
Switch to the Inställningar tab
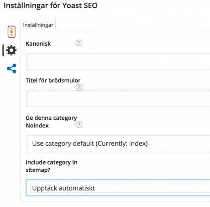(38, 25)
